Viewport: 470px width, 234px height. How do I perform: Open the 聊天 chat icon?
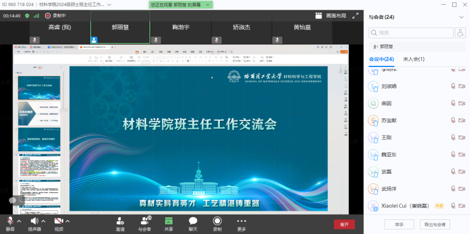193,221
